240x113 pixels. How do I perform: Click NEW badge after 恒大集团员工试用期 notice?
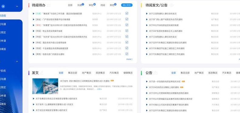click(x=112, y=81)
